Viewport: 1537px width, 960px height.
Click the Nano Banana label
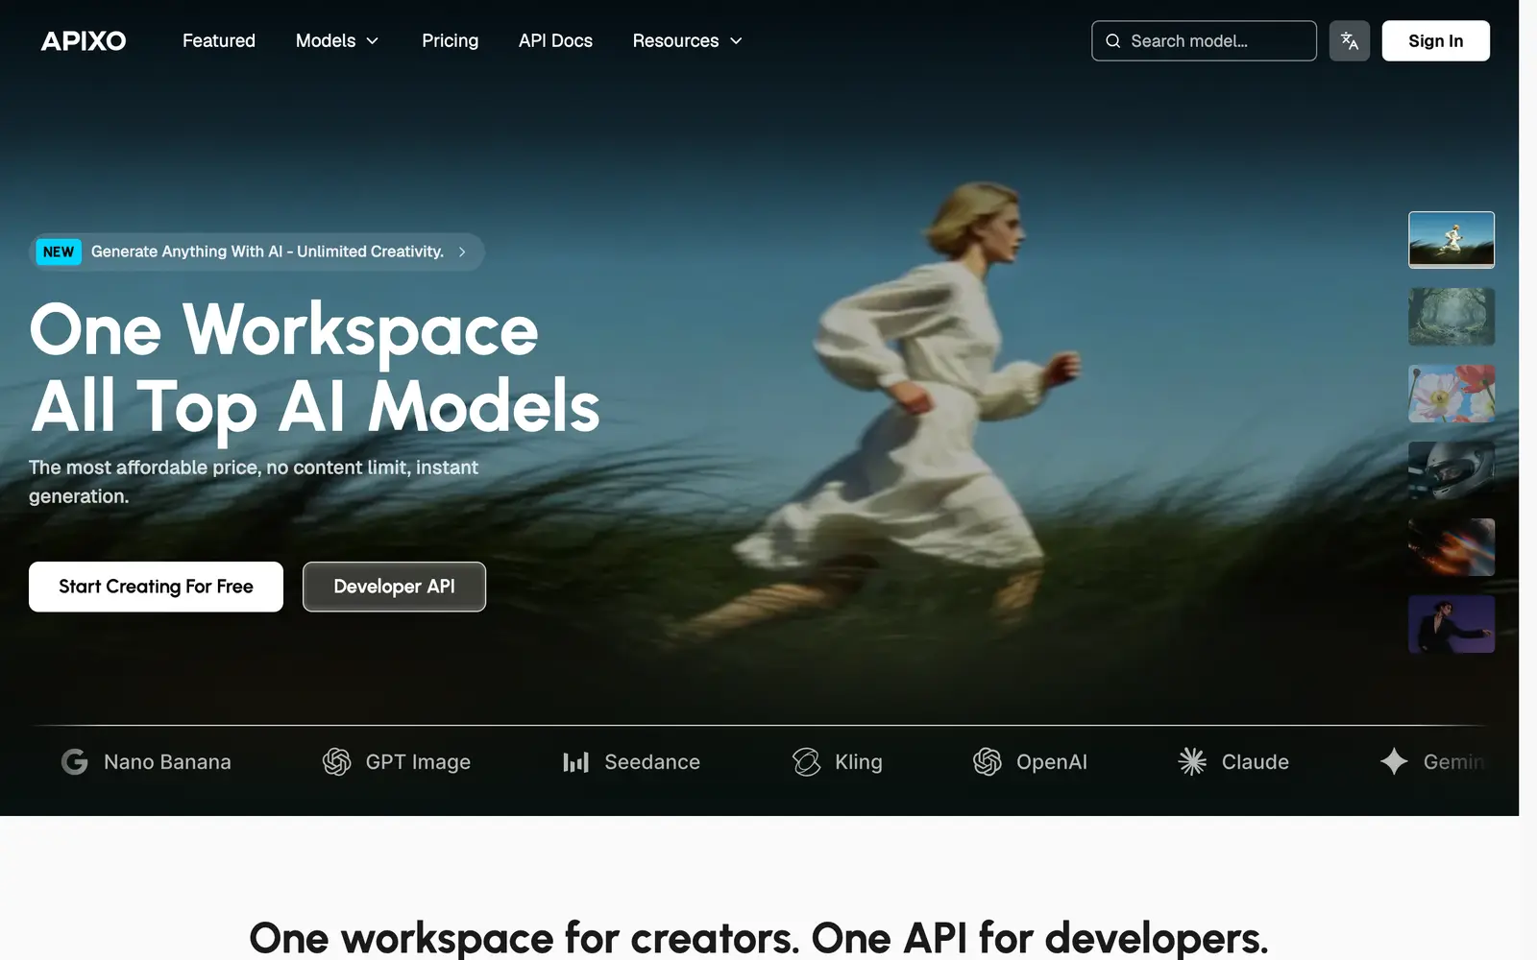(167, 761)
